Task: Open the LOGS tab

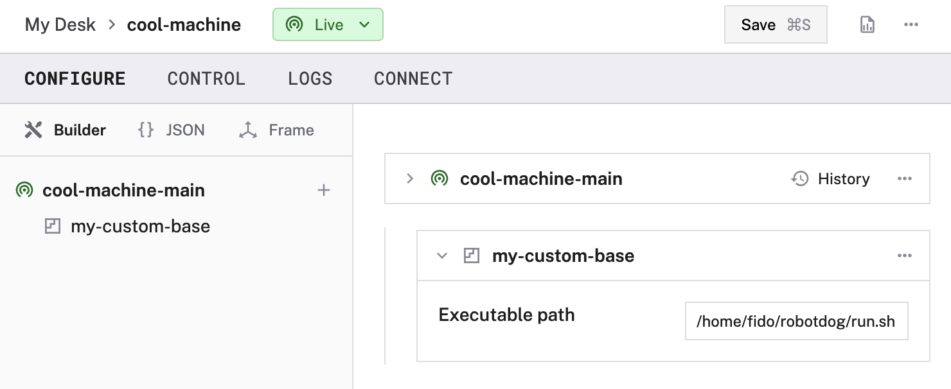Action: 310,78
